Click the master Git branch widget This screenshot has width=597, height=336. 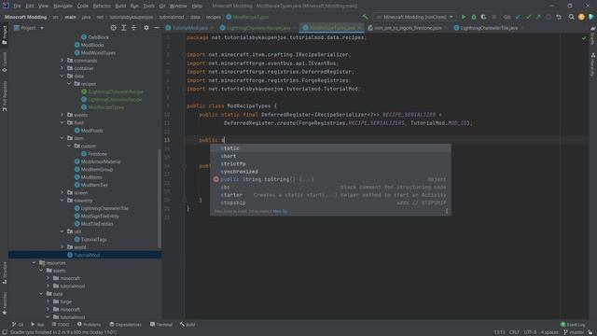click(573, 332)
